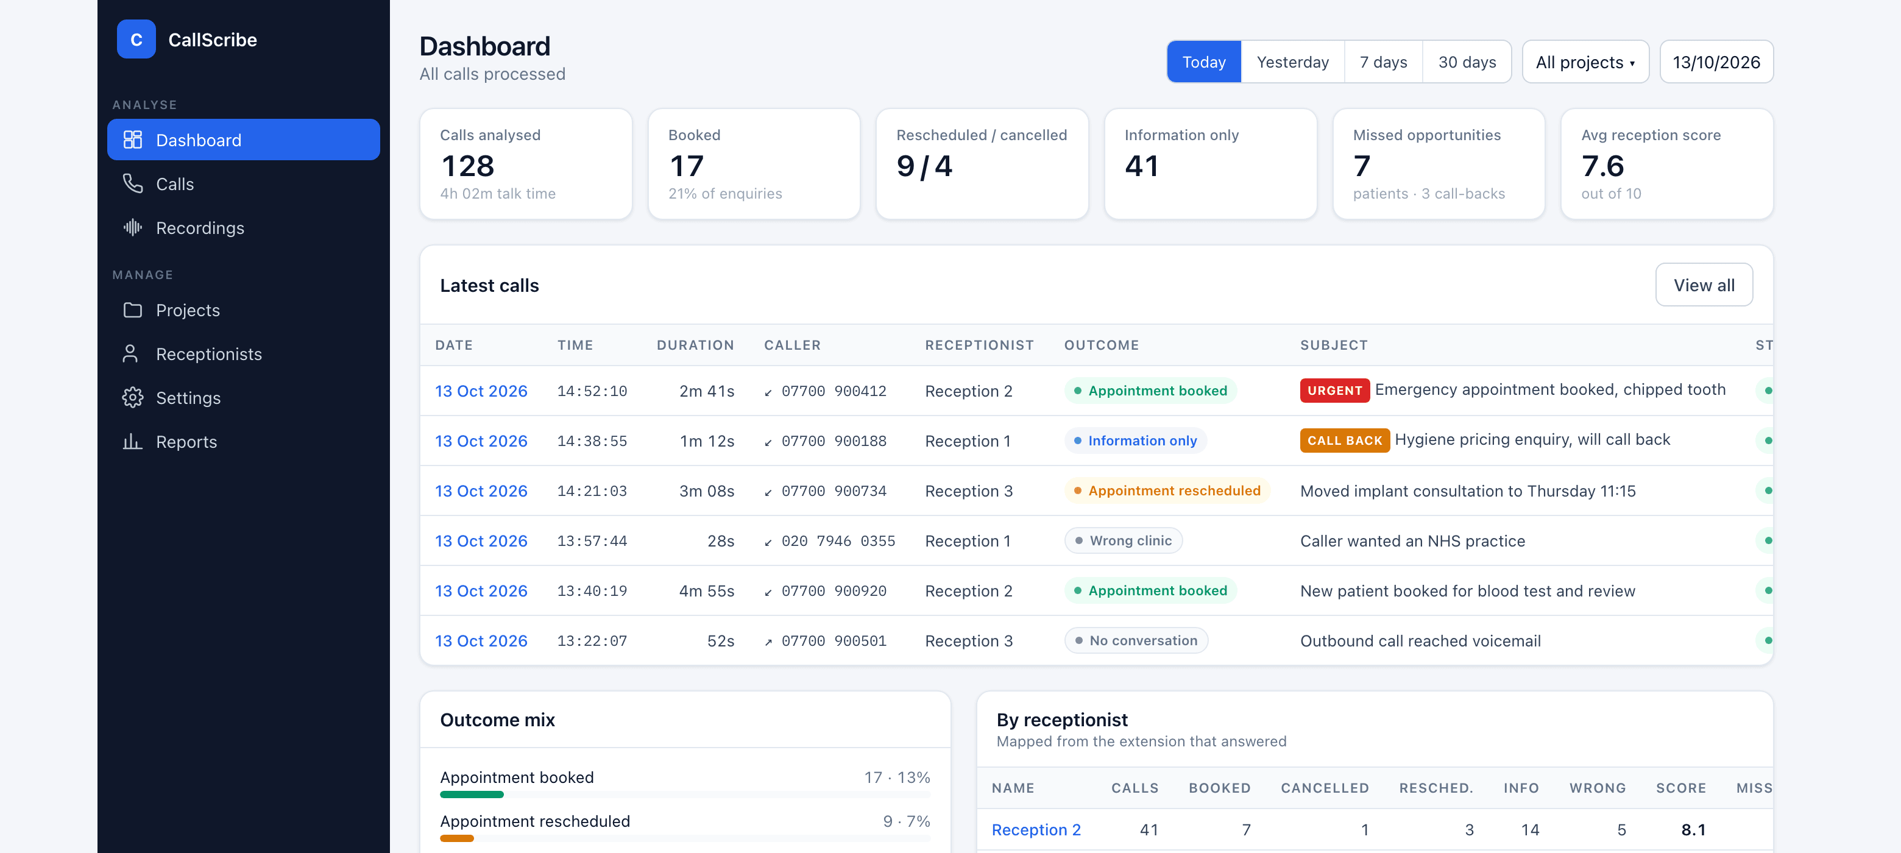Switch to Yesterday range

coord(1292,62)
